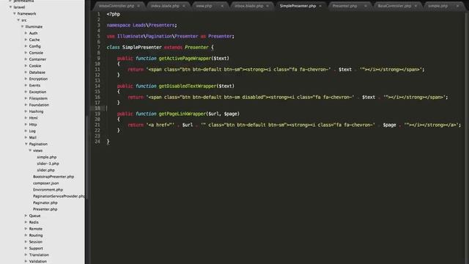469x264 pixels.
Task: Select the Filesystem folder label
Action: (x=38, y=98)
